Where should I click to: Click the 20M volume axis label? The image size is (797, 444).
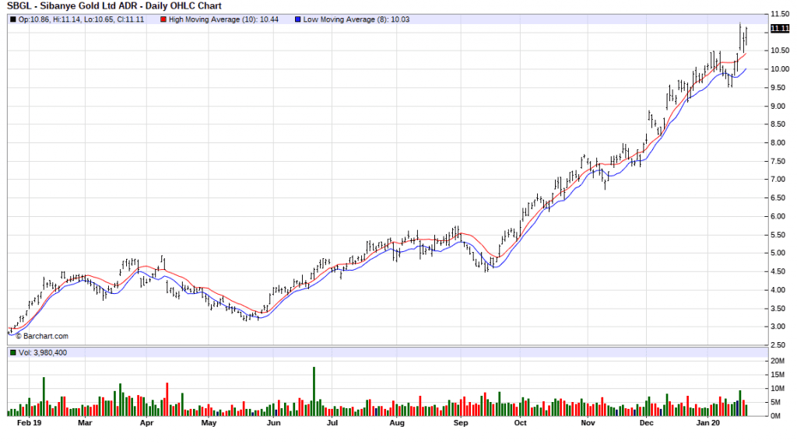pyautogui.click(x=778, y=362)
